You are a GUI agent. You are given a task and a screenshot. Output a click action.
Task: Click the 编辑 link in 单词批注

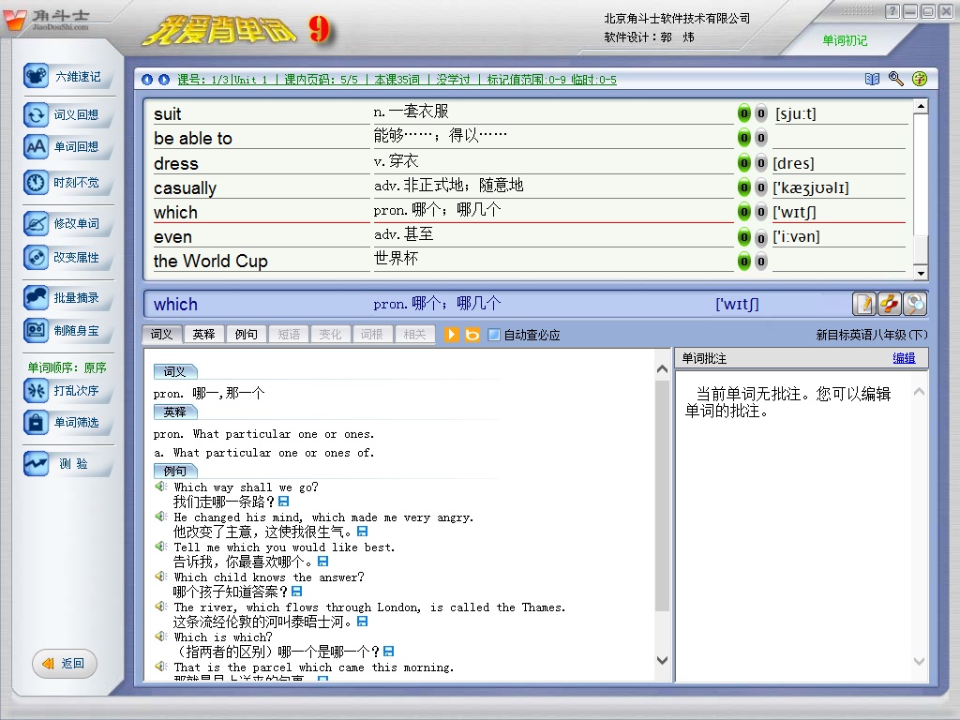pyautogui.click(x=904, y=358)
